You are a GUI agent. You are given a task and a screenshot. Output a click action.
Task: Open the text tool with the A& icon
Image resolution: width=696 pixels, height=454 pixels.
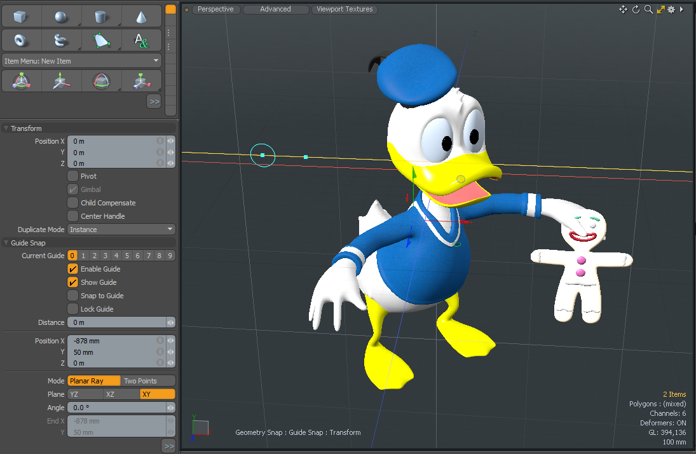coord(141,41)
